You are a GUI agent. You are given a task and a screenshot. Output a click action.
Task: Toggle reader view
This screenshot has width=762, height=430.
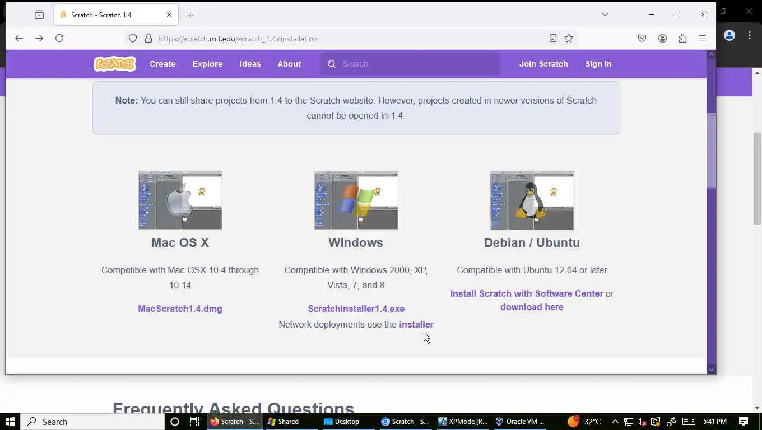pos(553,38)
